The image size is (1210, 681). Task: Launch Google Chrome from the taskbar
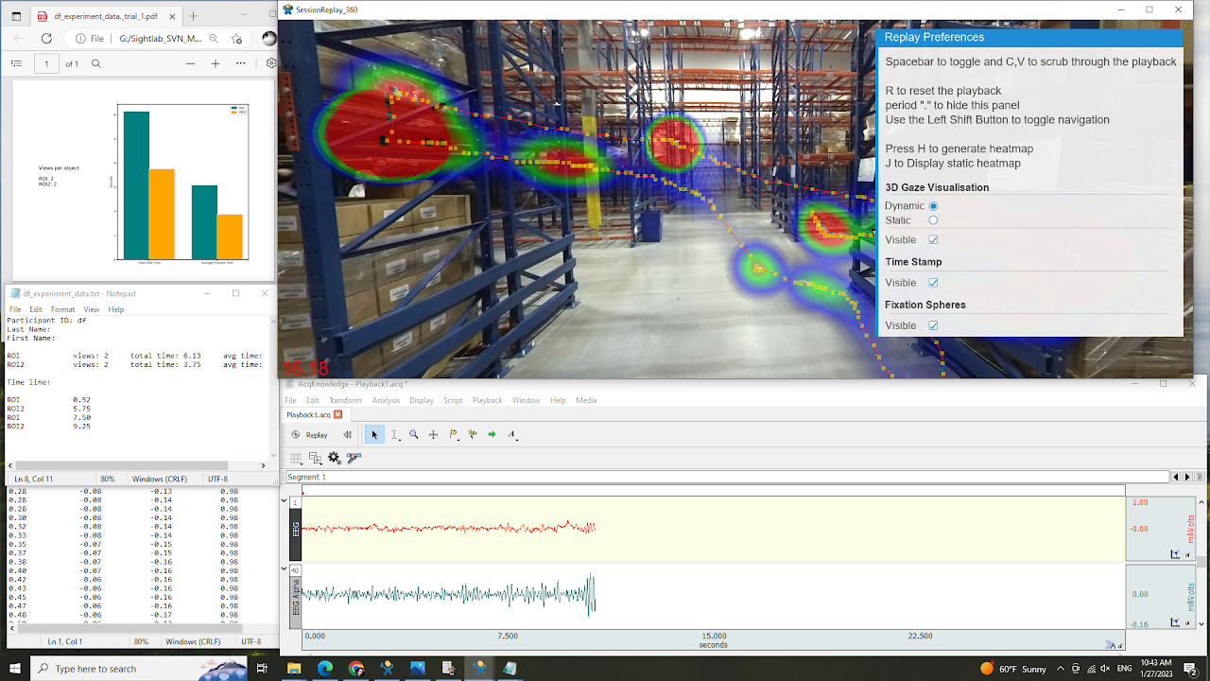pyautogui.click(x=355, y=669)
